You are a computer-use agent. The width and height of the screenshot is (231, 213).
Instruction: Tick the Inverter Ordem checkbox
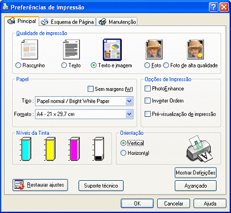coord(147,101)
